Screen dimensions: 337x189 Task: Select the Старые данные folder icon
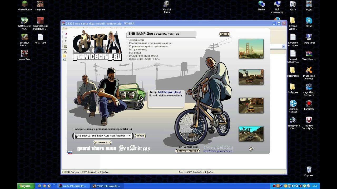(293, 23)
